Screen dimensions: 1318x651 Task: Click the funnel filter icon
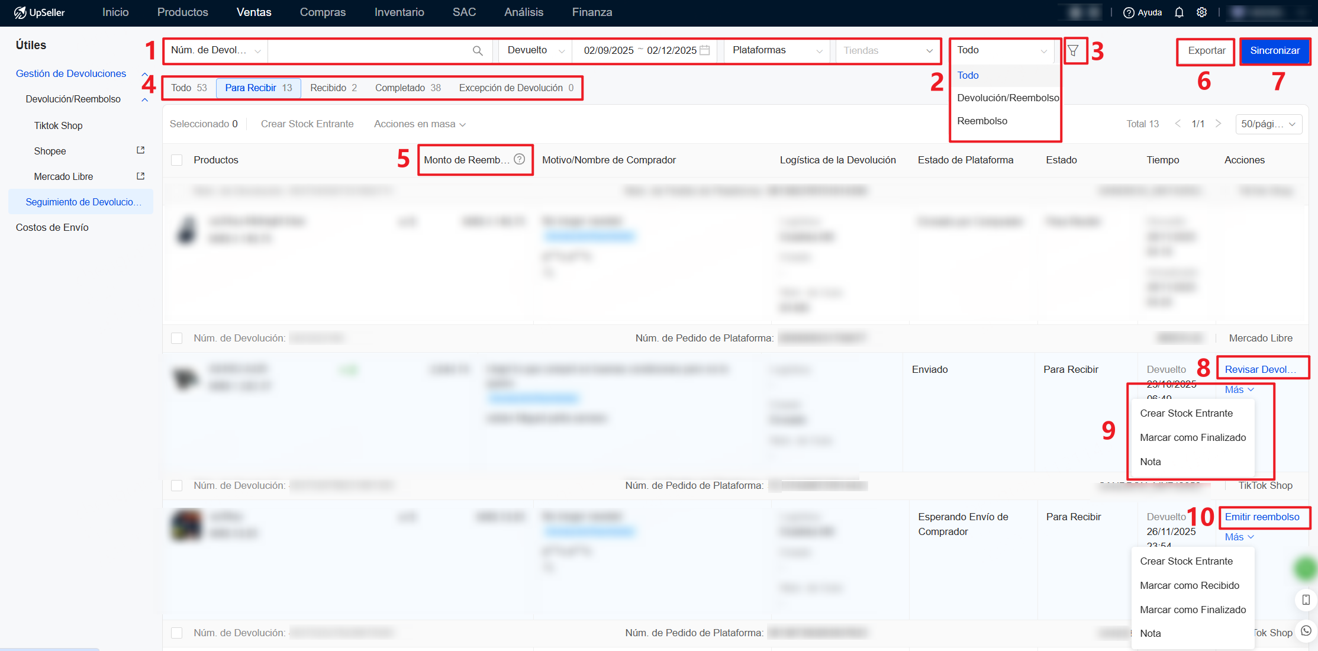click(x=1073, y=51)
